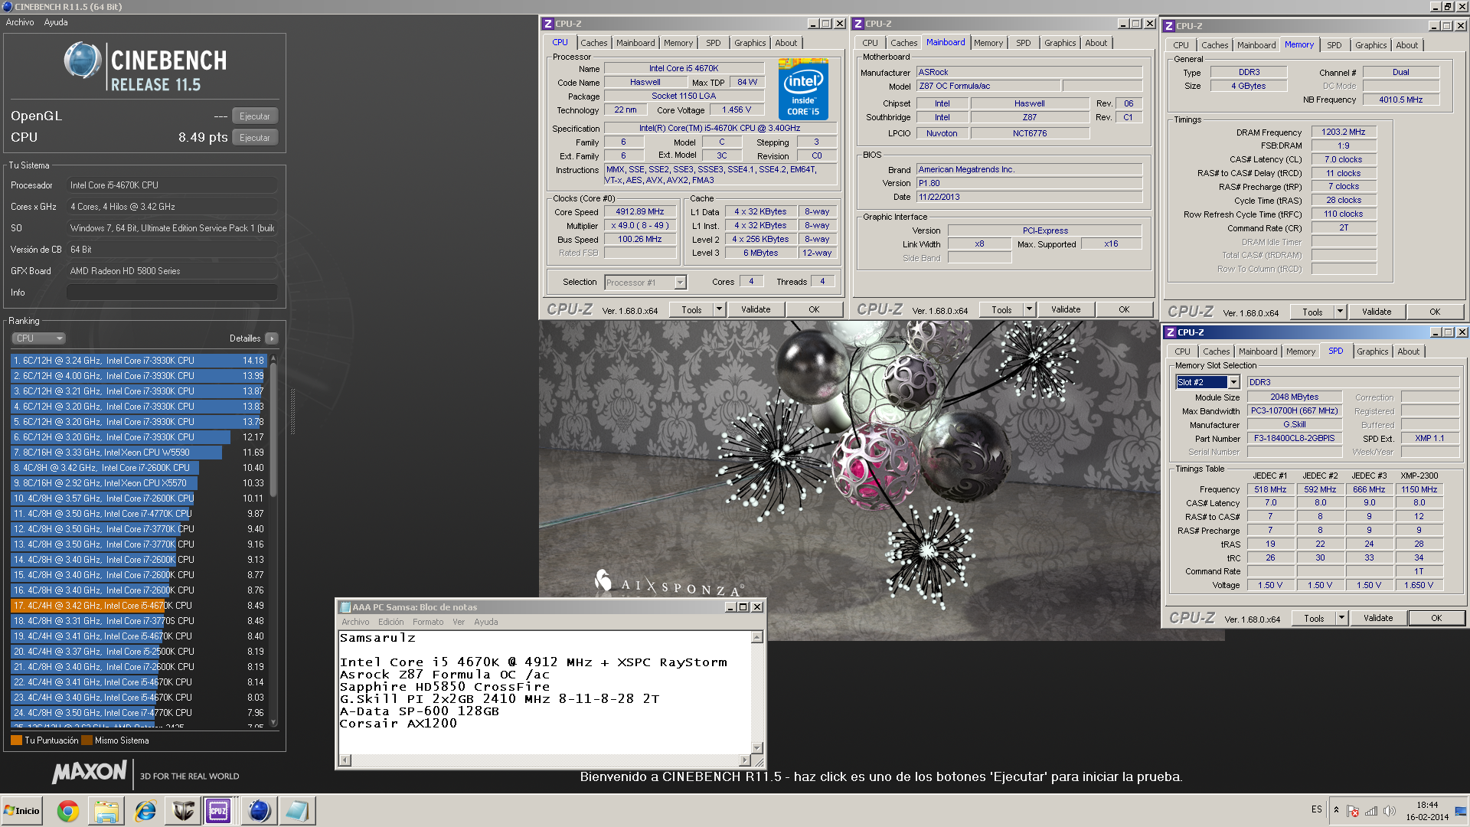Click the Mismo Sistema brown legend swatch
The image size is (1470, 827).
(x=87, y=740)
